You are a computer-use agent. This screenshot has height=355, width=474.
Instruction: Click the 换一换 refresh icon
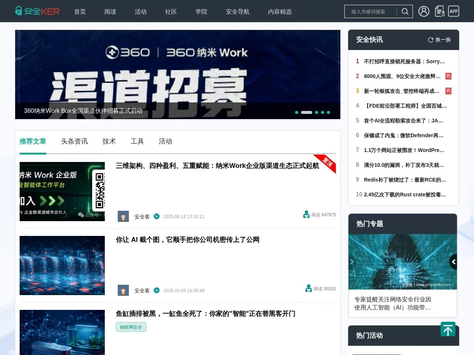click(x=431, y=40)
